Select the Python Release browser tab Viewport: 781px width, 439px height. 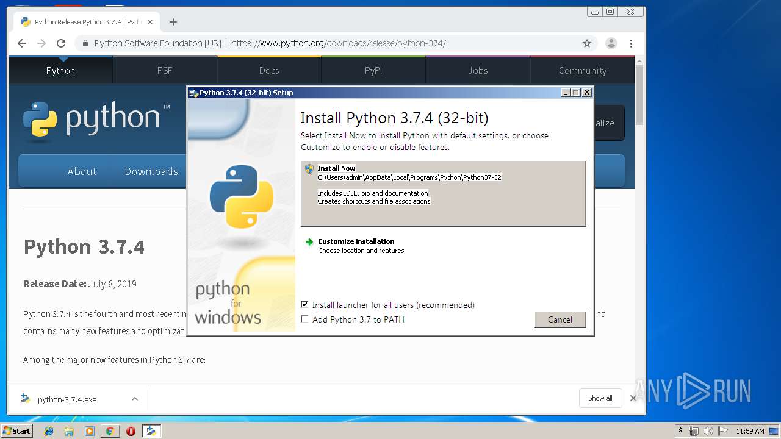(x=87, y=22)
